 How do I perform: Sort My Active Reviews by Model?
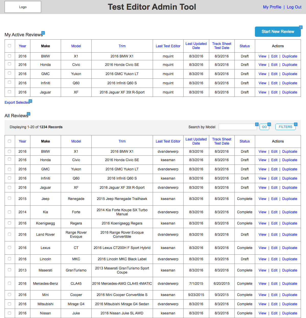click(x=76, y=46)
